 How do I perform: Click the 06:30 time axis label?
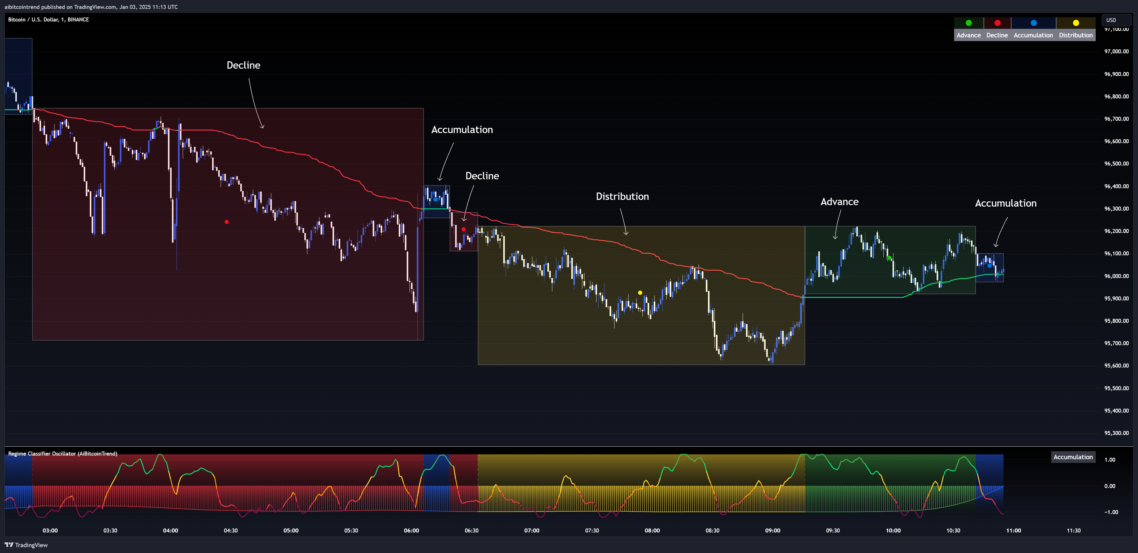[x=471, y=531]
